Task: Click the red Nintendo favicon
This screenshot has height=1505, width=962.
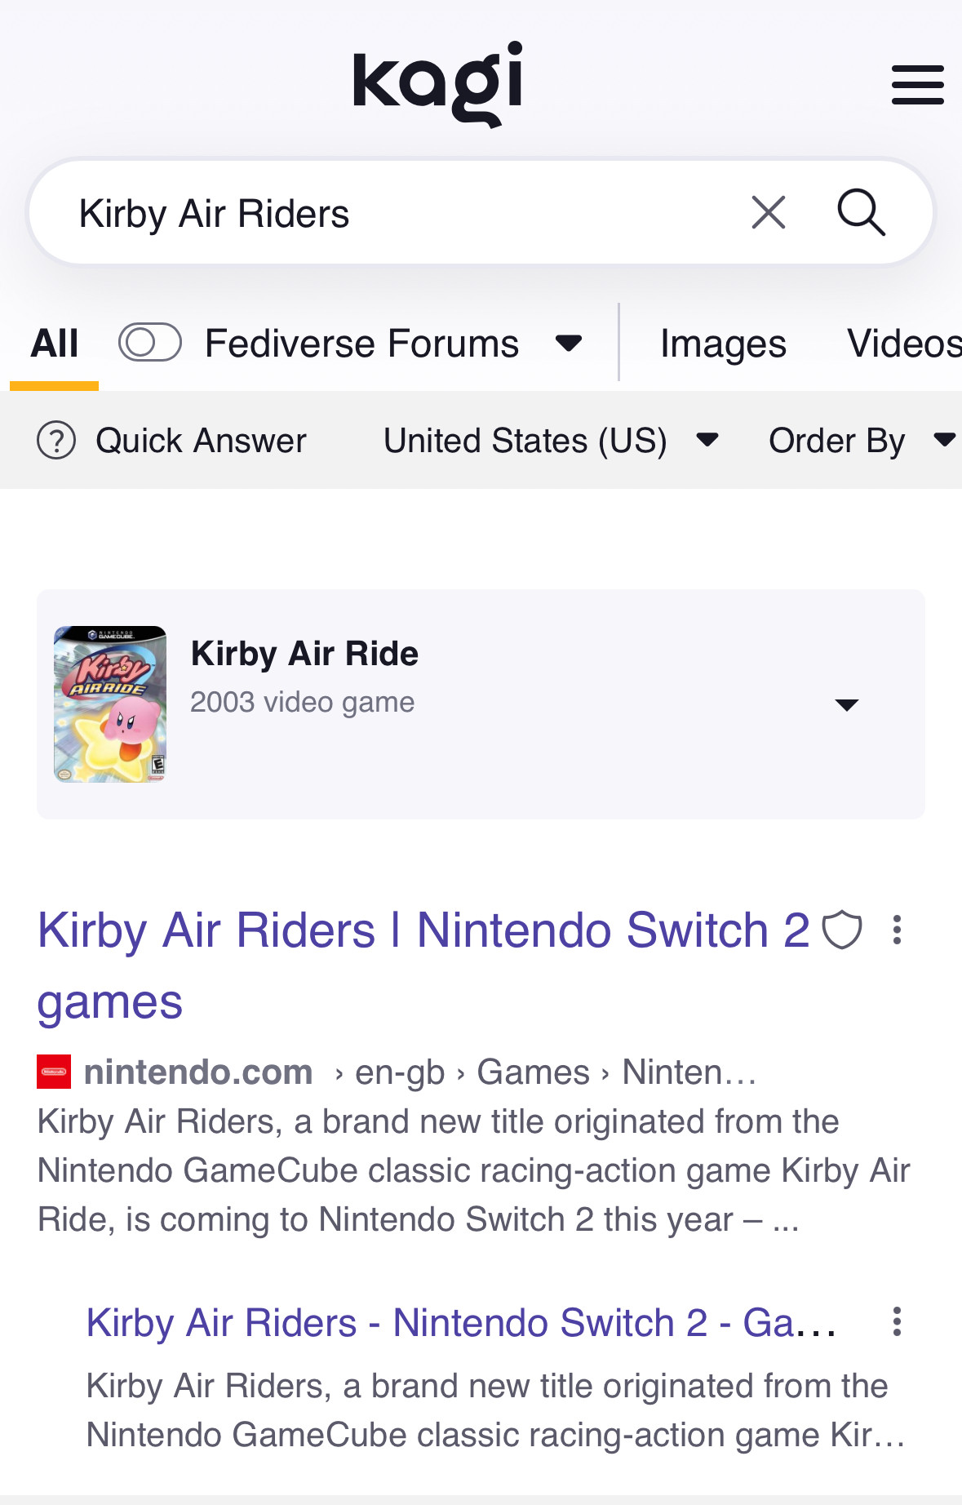Action: (54, 1072)
